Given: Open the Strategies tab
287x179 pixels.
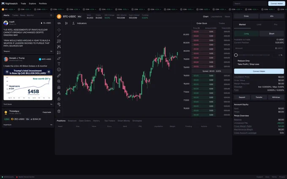Looking at the screenshot, I should tap(137, 121).
